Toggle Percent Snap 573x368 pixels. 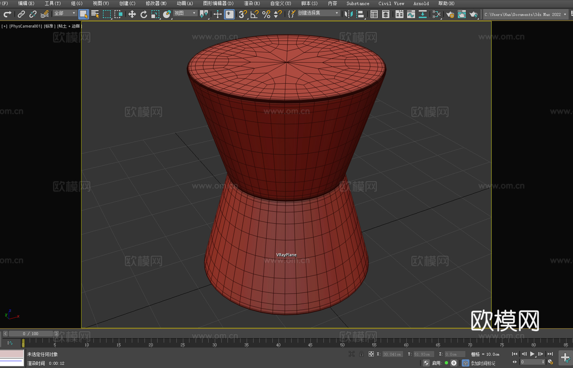266,14
